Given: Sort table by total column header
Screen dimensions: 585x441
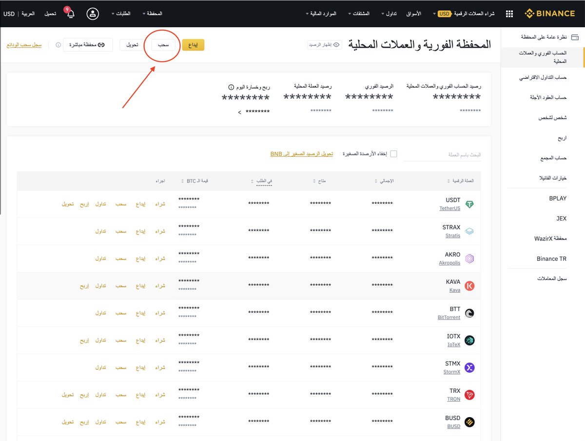Looking at the screenshot, I should click(x=384, y=181).
